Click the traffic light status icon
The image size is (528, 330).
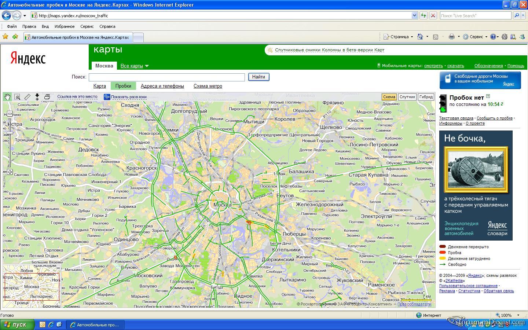click(x=443, y=103)
